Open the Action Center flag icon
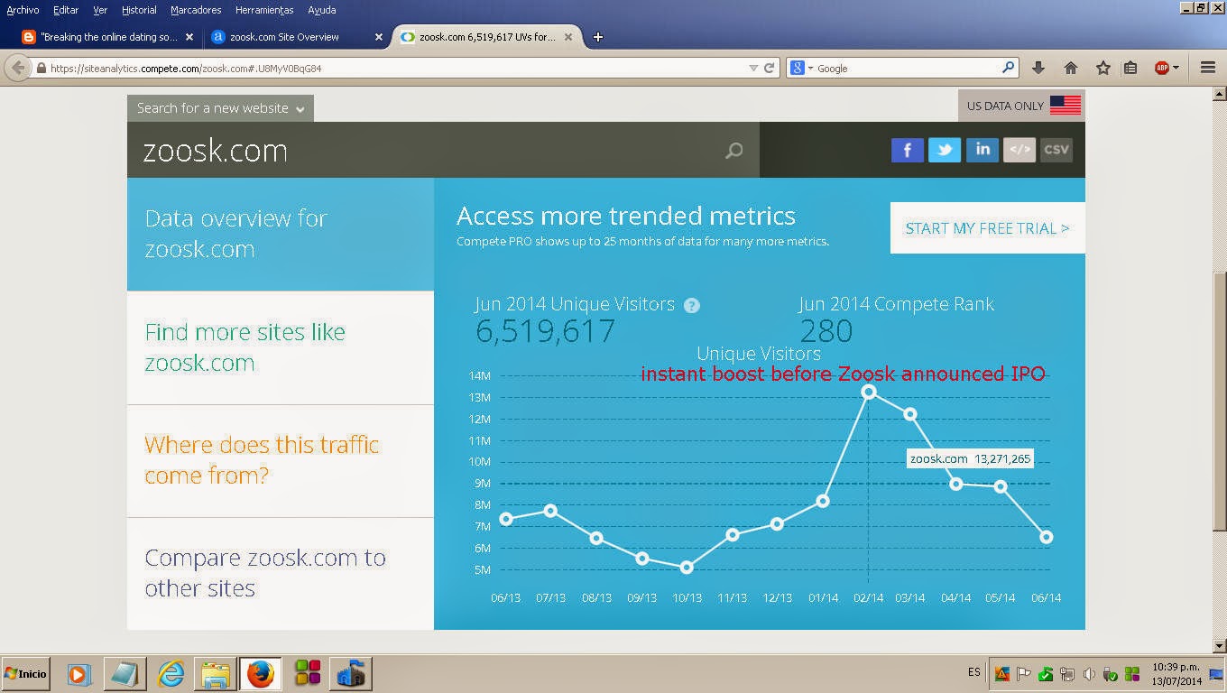The height and width of the screenshot is (693, 1227). 1024,674
